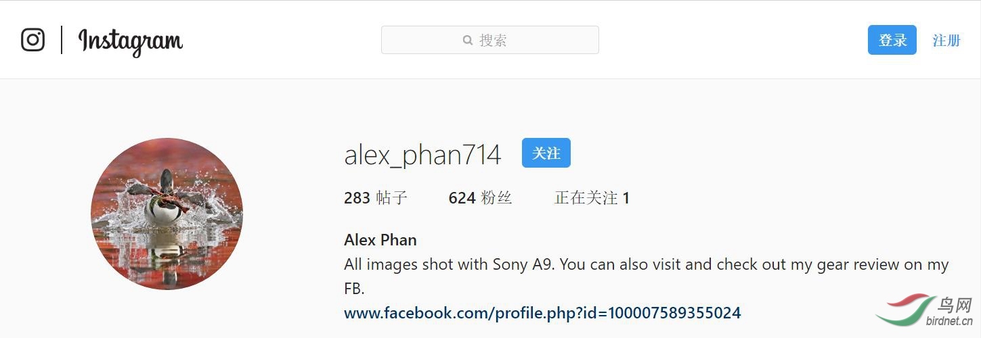Click the 鸟网 watermark characters
981x338 pixels.
[955, 306]
